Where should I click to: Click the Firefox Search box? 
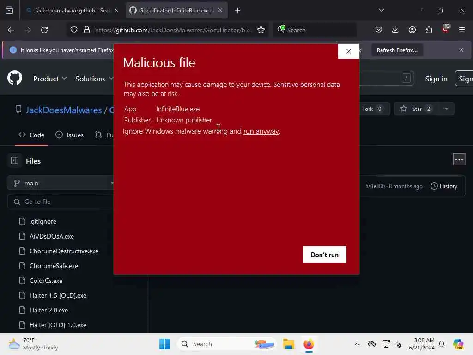315,30
